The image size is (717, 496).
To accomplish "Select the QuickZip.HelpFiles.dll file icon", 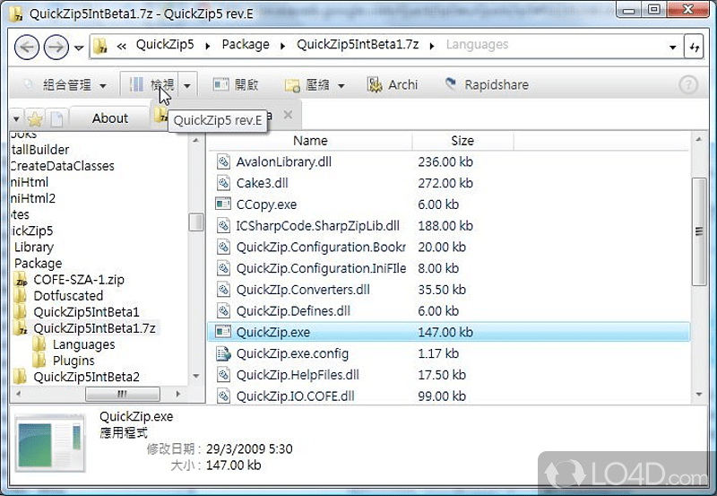I will (223, 375).
